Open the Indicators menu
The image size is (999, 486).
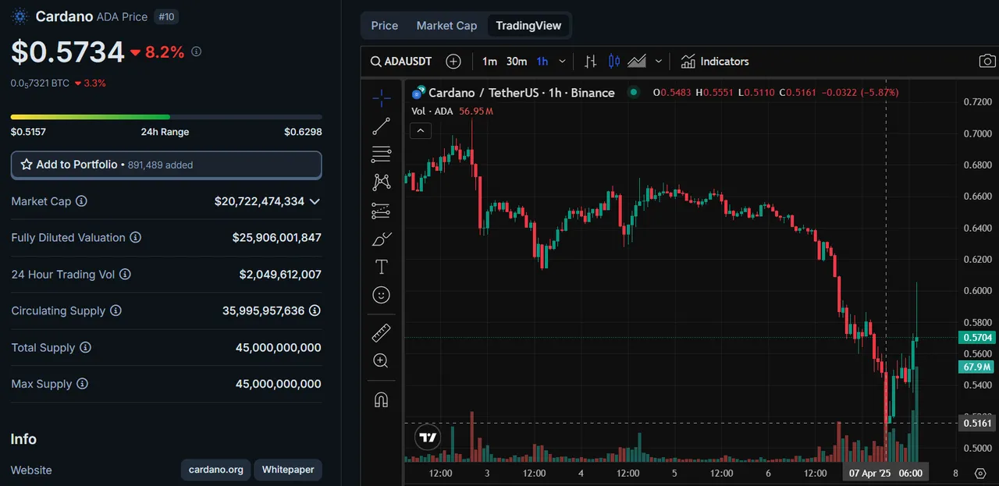[x=714, y=62]
